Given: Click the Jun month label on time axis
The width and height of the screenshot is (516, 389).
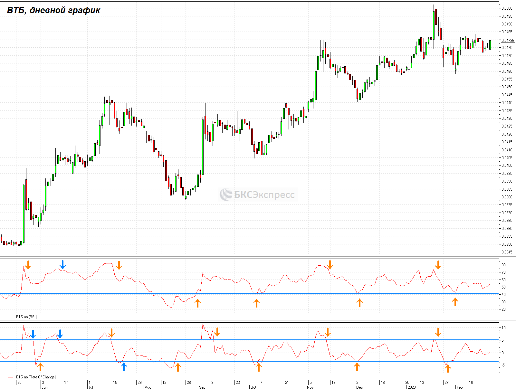Looking at the screenshot, I should coord(44,387).
